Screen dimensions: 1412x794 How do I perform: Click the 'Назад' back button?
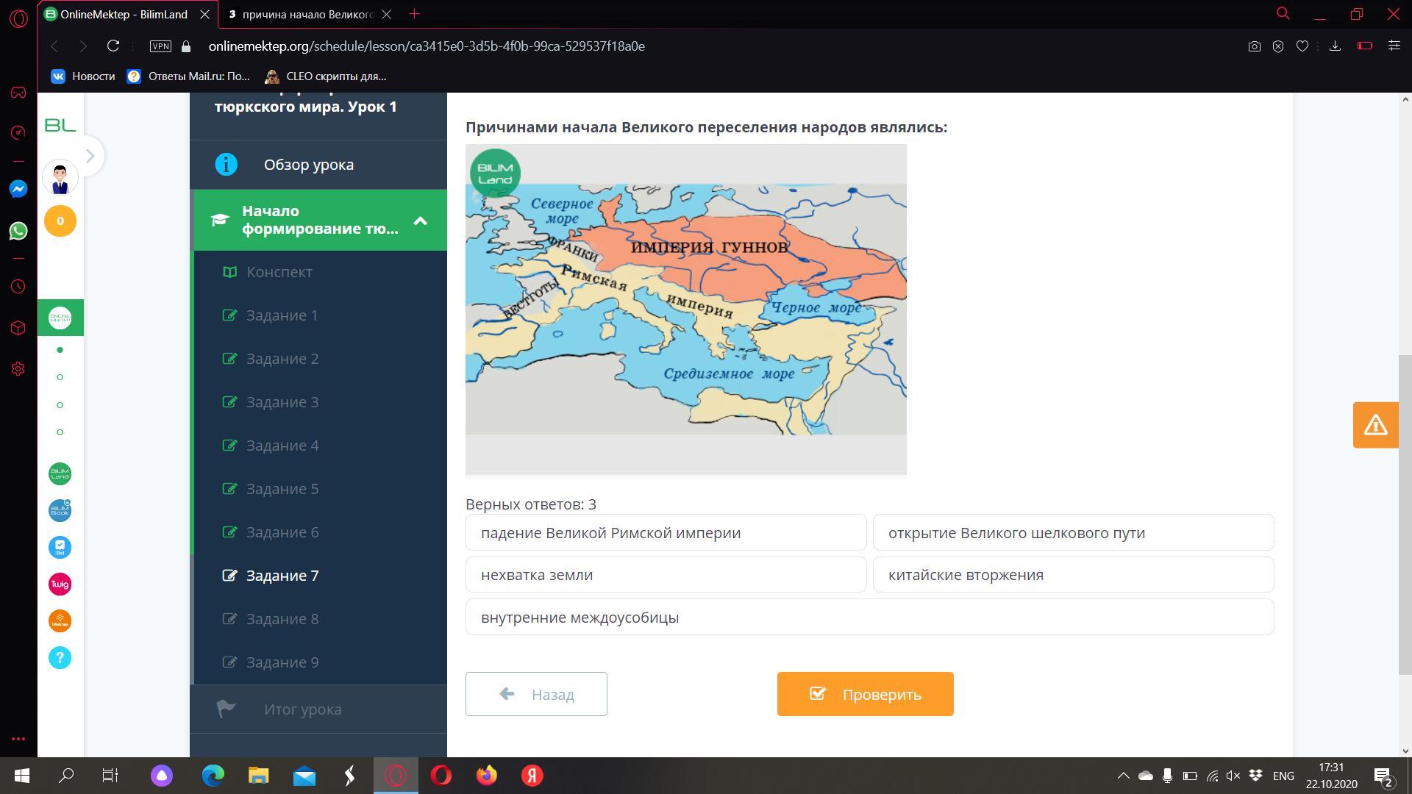pos(536,694)
